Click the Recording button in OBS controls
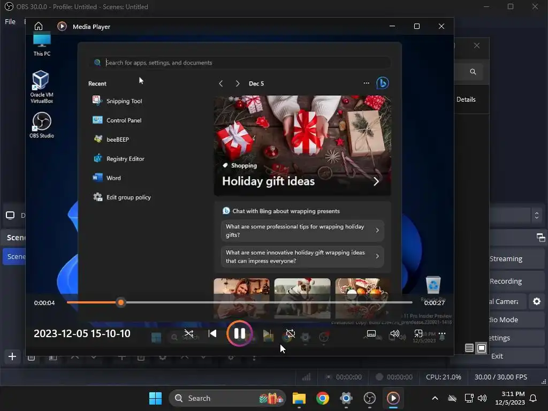548x411 pixels. 506,281
